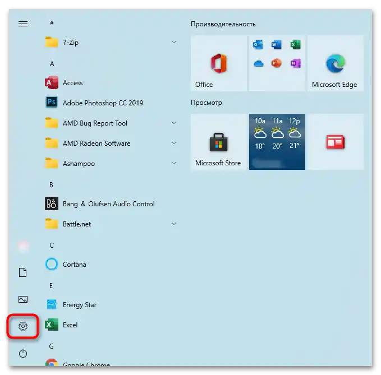Image resolution: width=381 pixels, height=375 pixels.
Task: Launch Adobe Photoshop CC 2019
Action: pos(112,103)
